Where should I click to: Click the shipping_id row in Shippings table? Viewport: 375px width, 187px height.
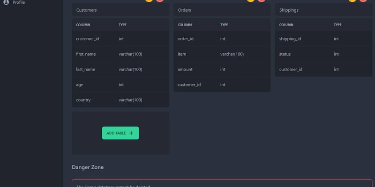323,39
